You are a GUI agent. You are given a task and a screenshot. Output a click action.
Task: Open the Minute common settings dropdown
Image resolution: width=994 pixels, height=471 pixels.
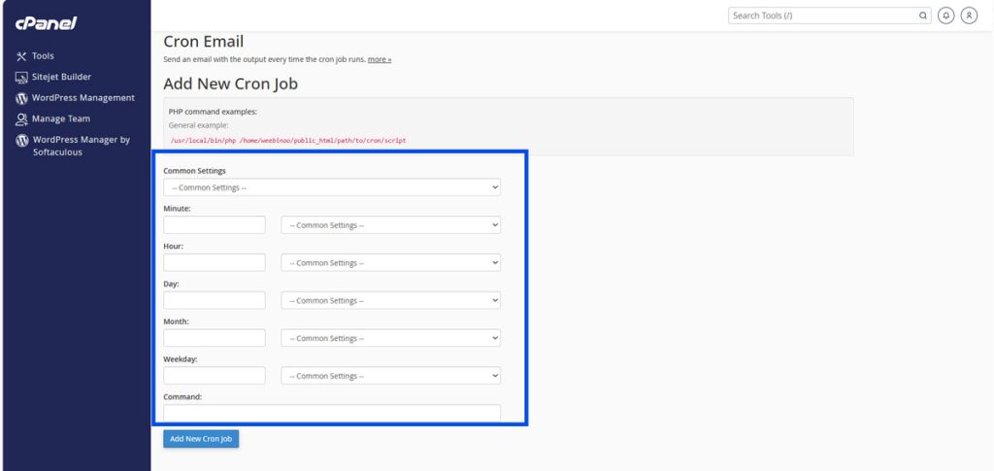point(390,225)
